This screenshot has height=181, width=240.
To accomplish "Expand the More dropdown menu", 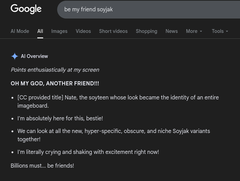I will [194, 31].
